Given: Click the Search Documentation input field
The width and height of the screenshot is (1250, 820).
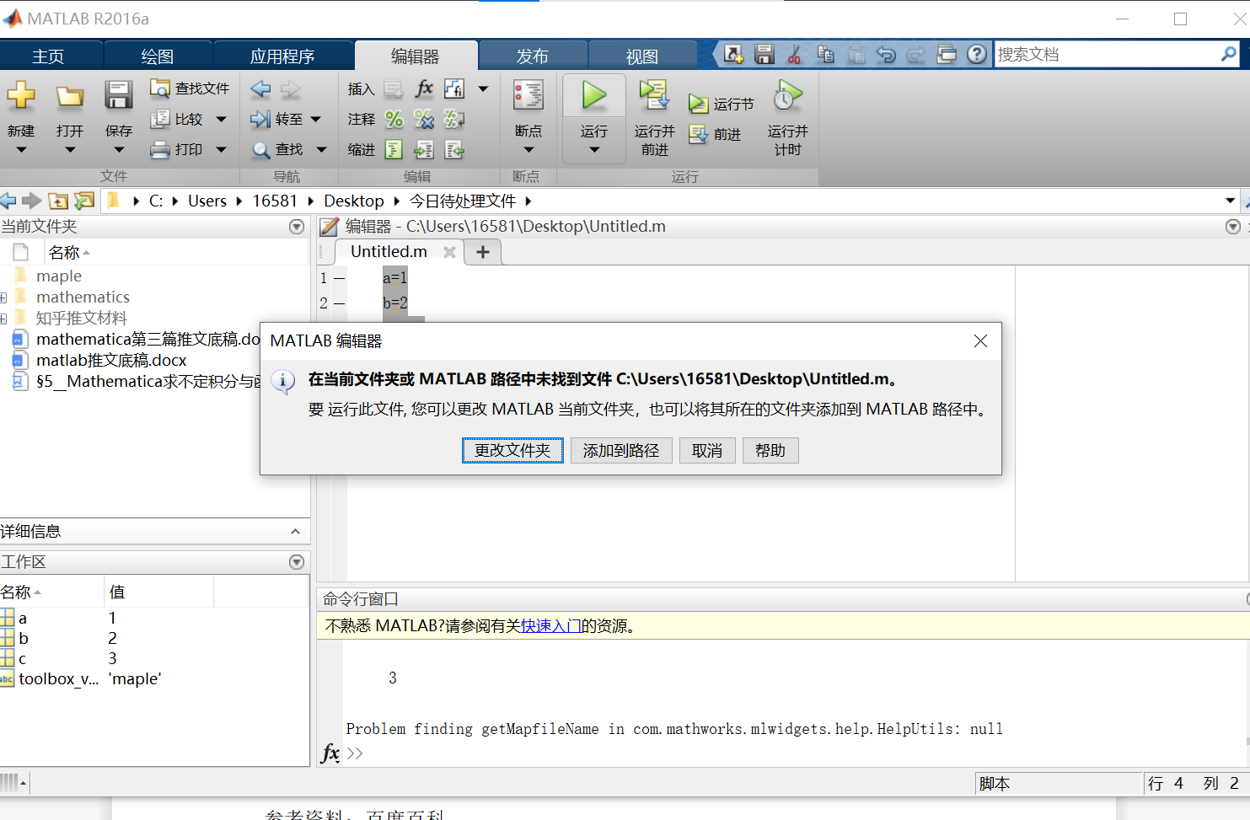Looking at the screenshot, I should (1107, 55).
